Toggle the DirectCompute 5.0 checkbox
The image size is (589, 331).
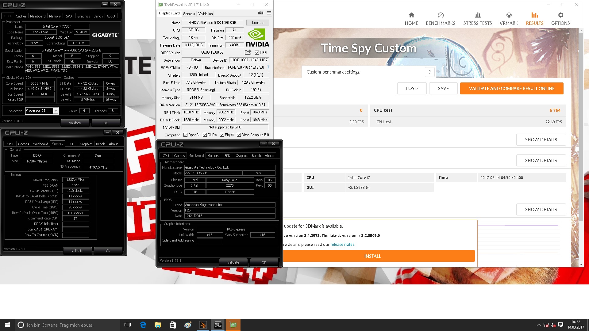[x=239, y=135]
